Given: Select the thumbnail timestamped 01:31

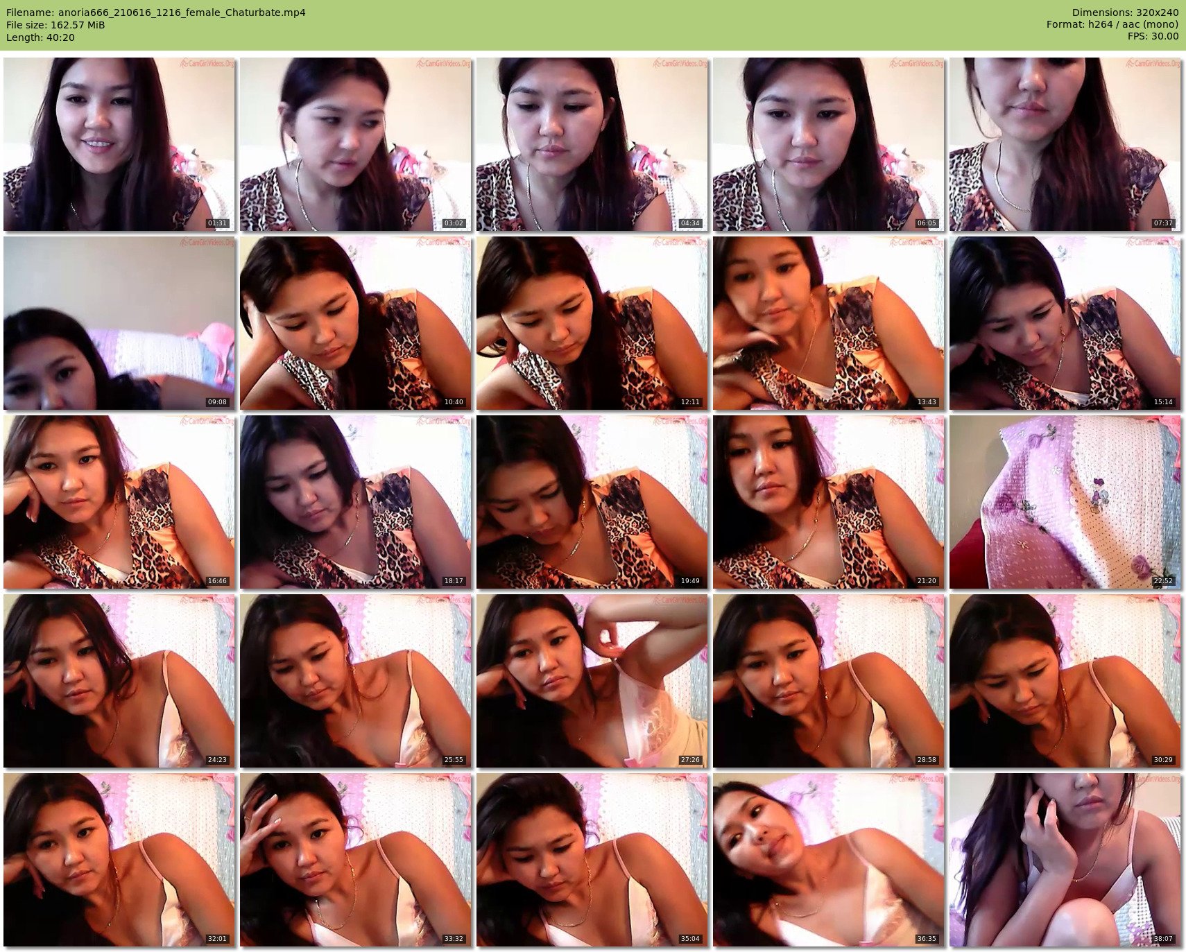Looking at the screenshot, I should (x=119, y=144).
